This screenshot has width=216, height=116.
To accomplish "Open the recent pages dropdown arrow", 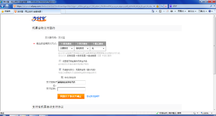I will 11,6.
